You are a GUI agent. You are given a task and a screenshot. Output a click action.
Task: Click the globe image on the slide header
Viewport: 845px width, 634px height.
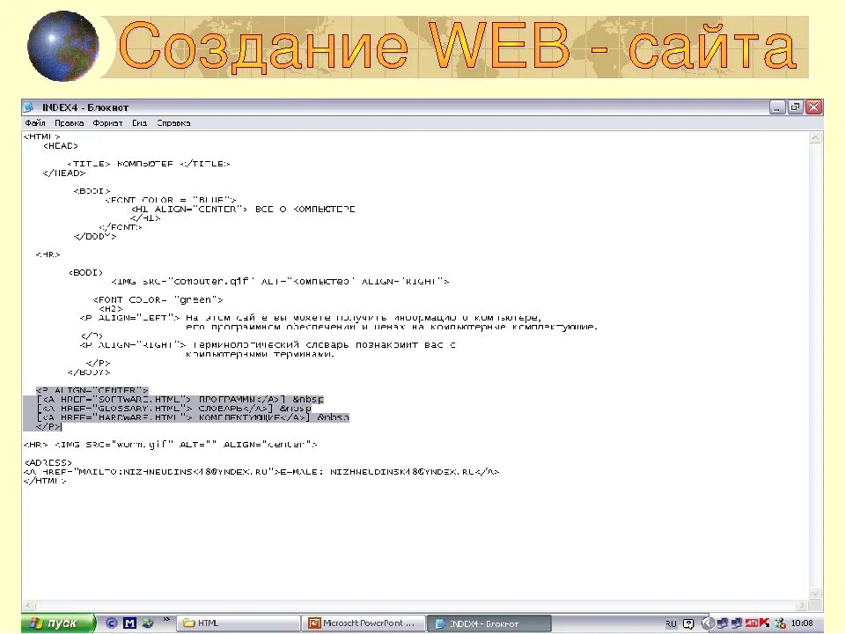pyautogui.click(x=63, y=47)
